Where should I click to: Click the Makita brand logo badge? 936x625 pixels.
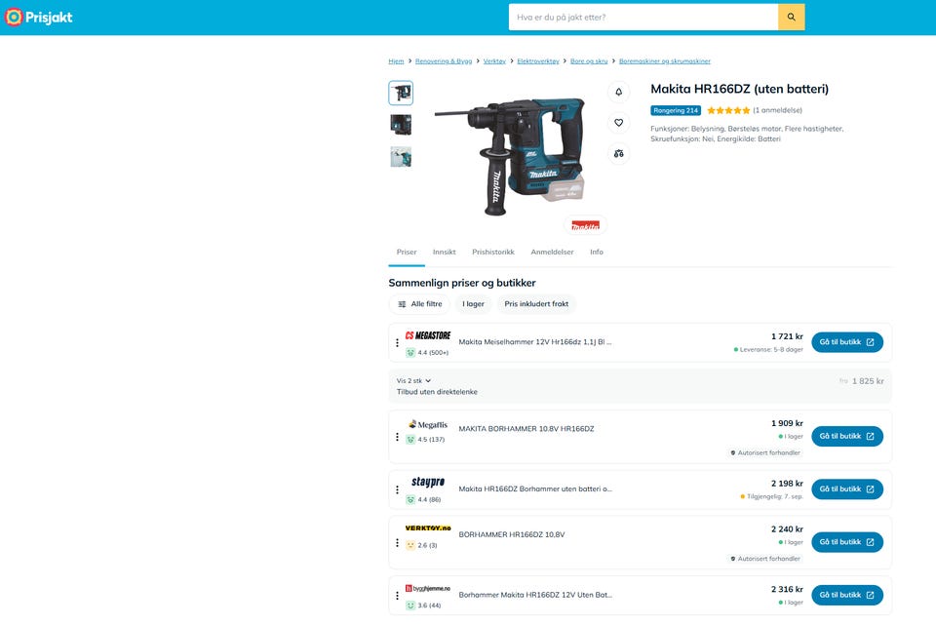click(585, 225)
